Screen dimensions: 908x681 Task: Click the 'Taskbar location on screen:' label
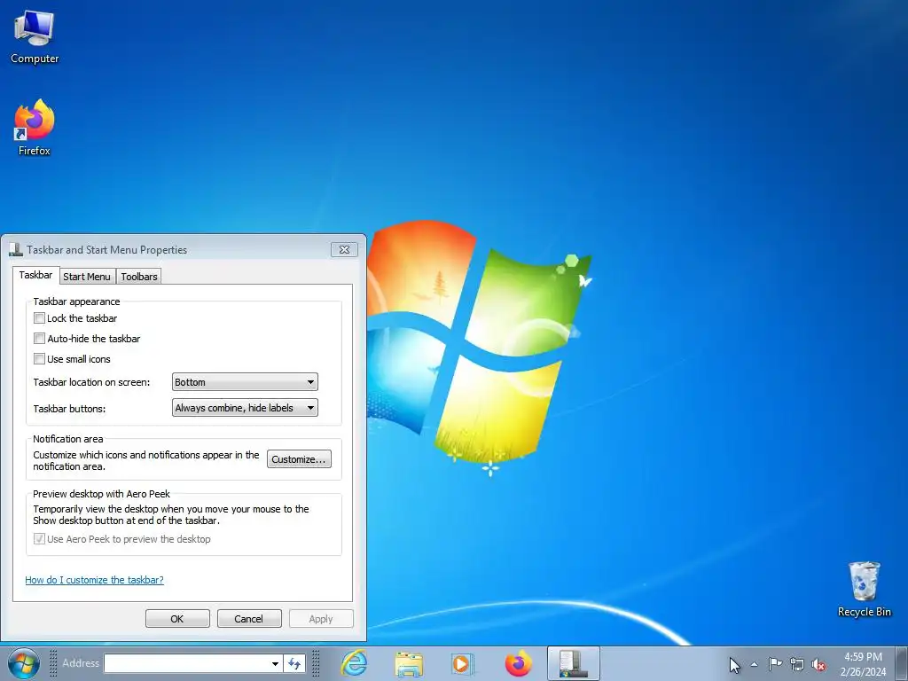tap(91, 382)
